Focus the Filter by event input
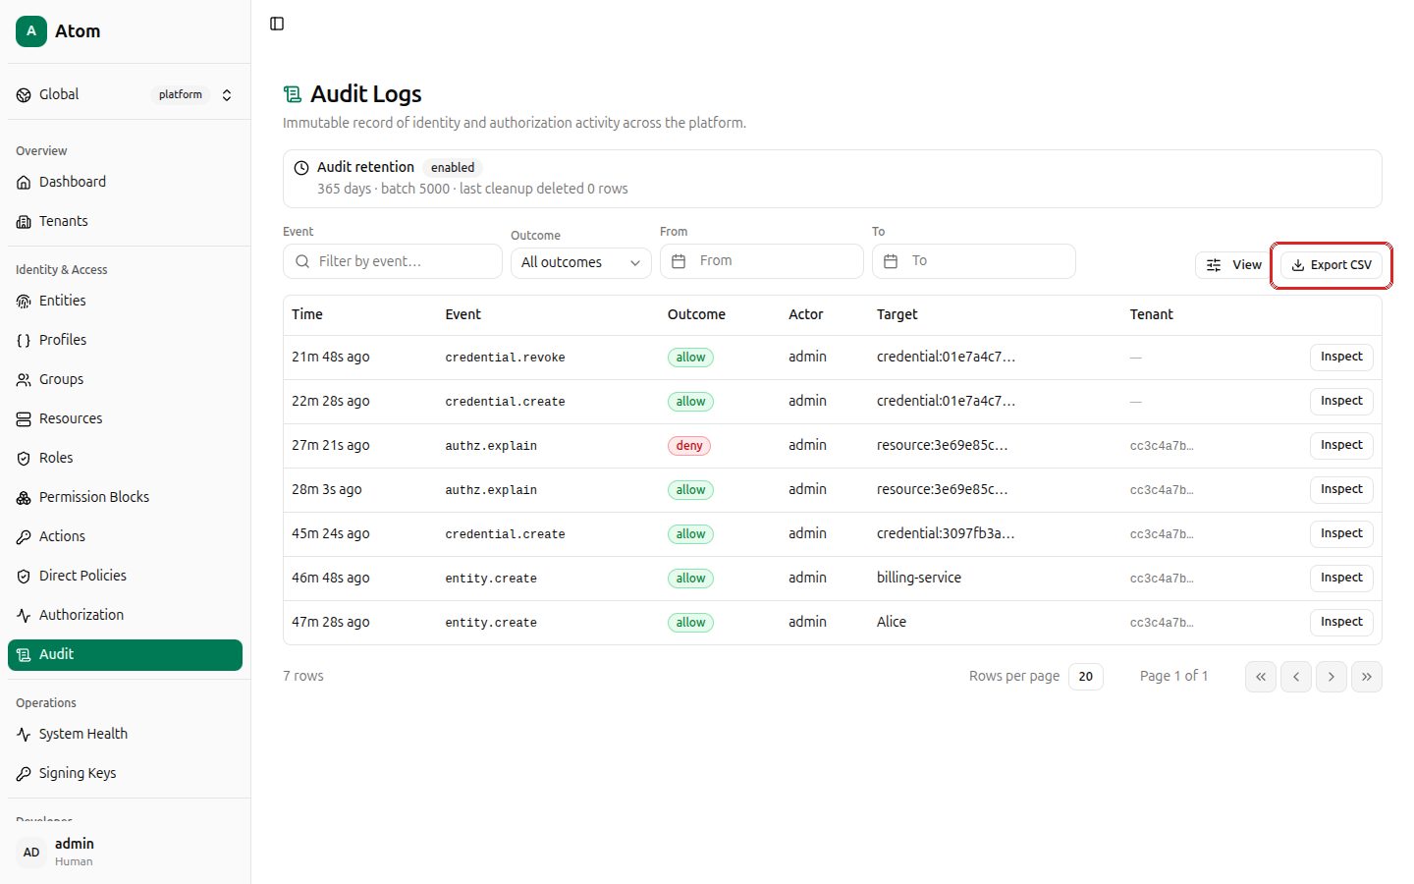The width and height of the screenshot is (1414, 884). [393, 261]
